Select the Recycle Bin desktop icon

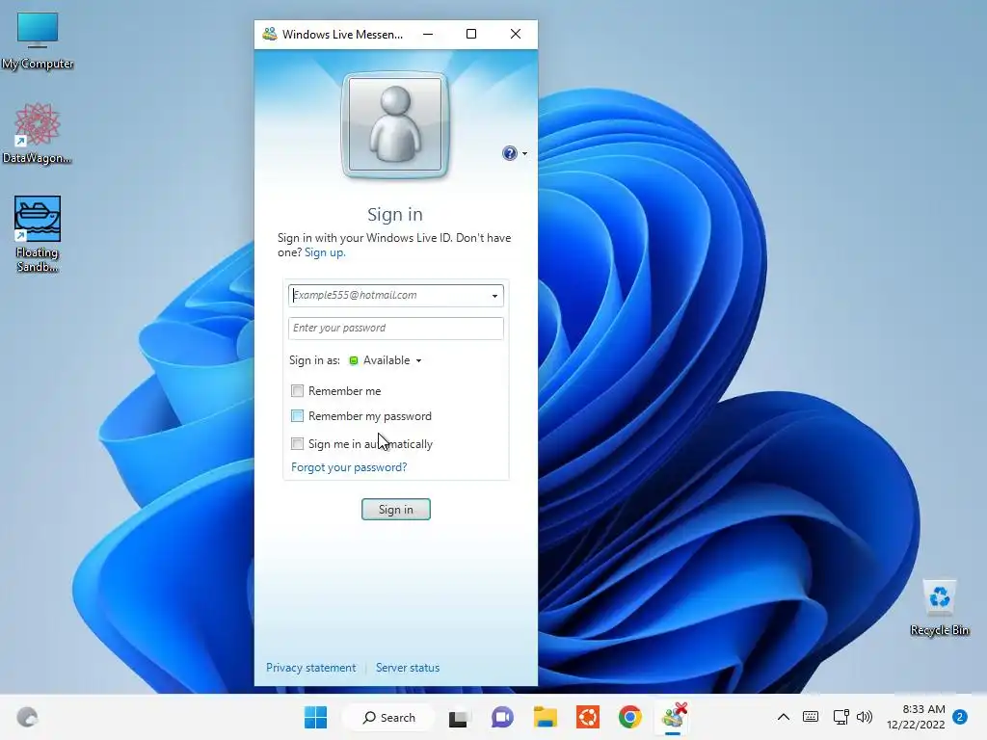coord(939,608)
